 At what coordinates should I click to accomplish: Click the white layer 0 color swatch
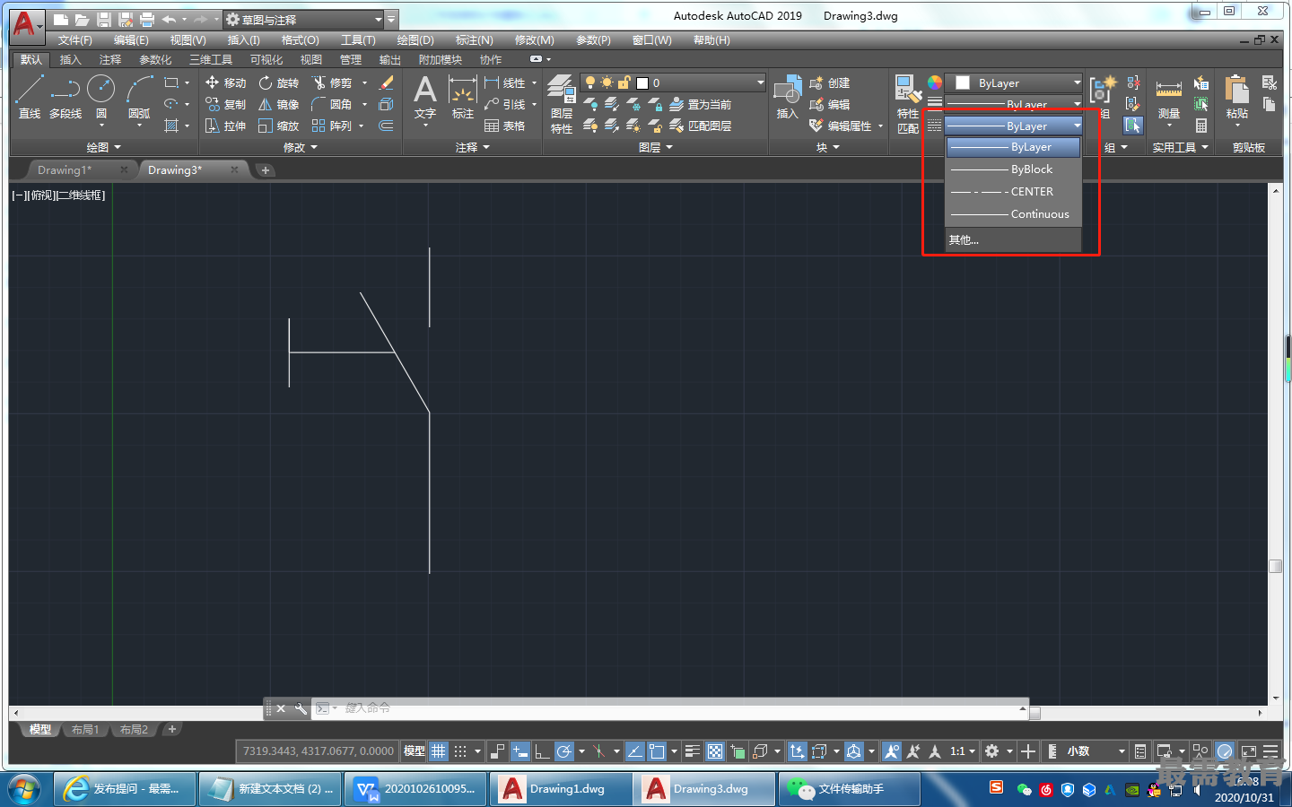click(642, 82)
